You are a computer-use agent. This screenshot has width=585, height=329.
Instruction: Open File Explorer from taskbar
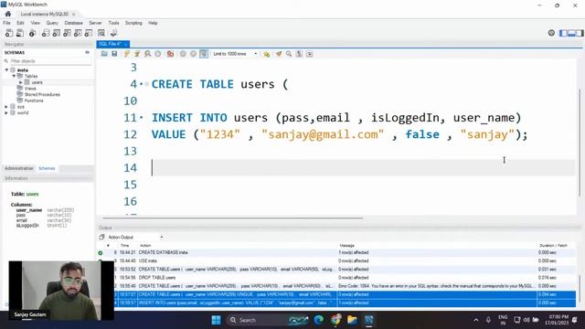tap(352, 320)
